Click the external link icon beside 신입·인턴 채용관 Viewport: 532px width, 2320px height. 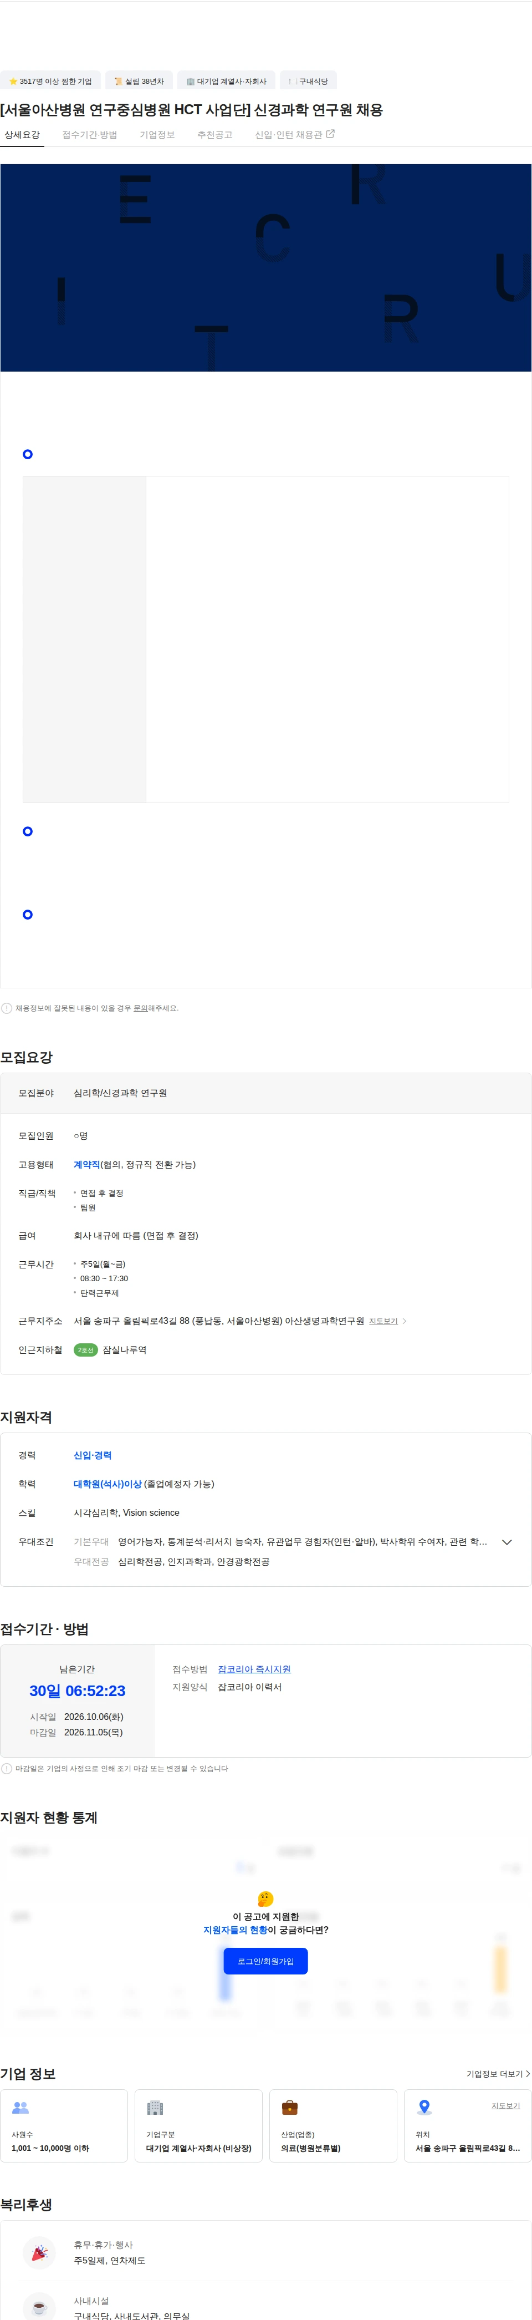[x=330, y=134]
